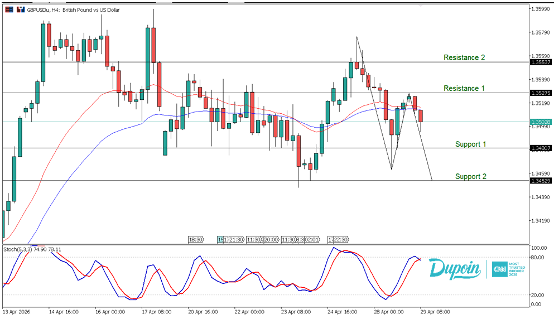The image size is (554, 319).
Task: Click the 1.34390 price scale value
Action: [x=541, y=197]
